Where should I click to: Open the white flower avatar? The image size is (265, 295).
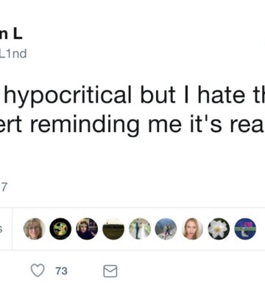click(x=219, y=229)
